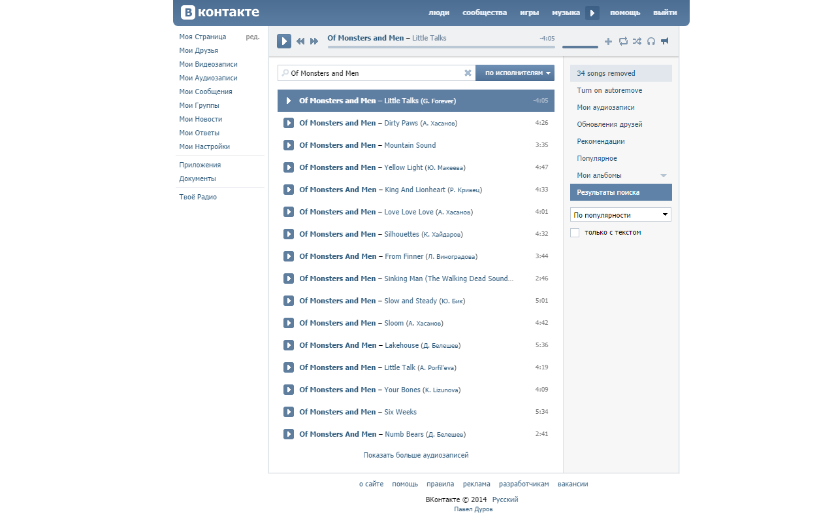Toggle the broadcast megaphone icon

pyautogui.click(x=665, y=41)
